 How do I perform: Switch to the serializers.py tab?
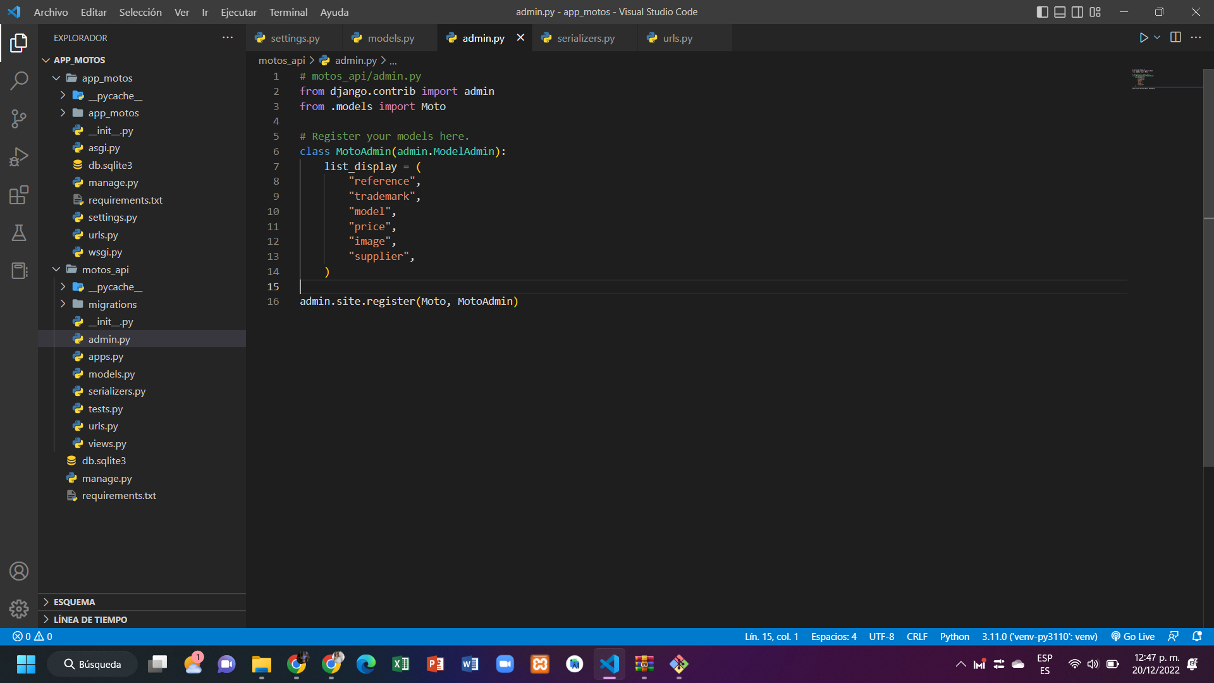click(584, 38)
